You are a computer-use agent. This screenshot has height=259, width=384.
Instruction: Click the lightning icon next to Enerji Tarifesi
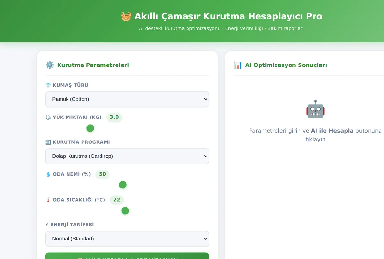(47, 225)
